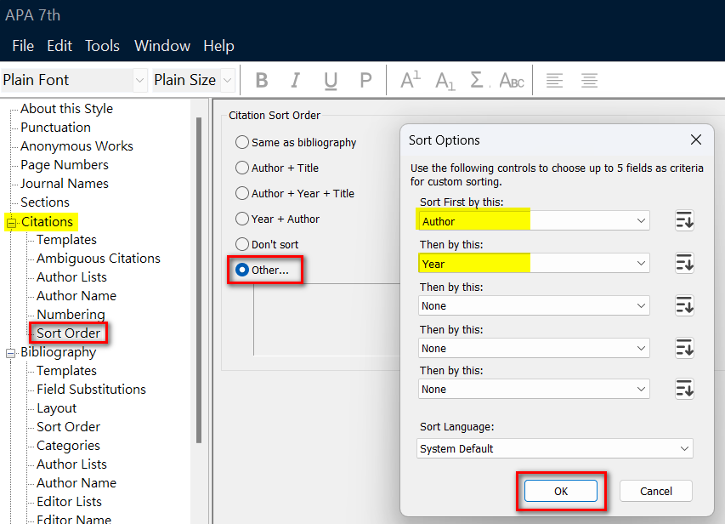Select Year + Author sort option
This screenshot has height=524, width=725.
coord(242,219)
